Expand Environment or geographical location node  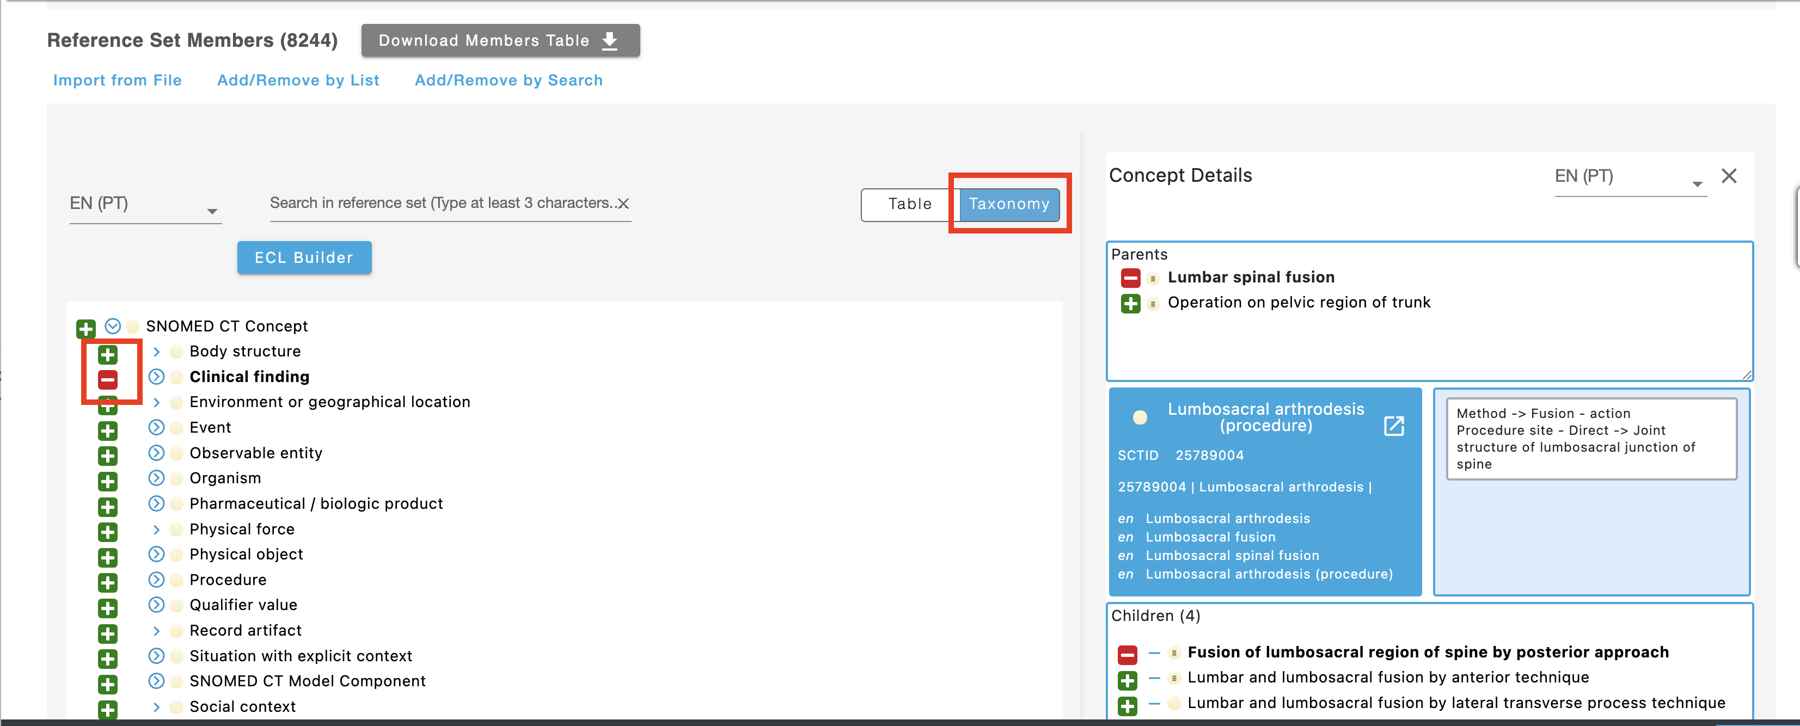[156, 402]
